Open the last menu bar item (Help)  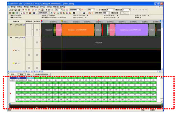pyautogui.click(x=63, y=7)
